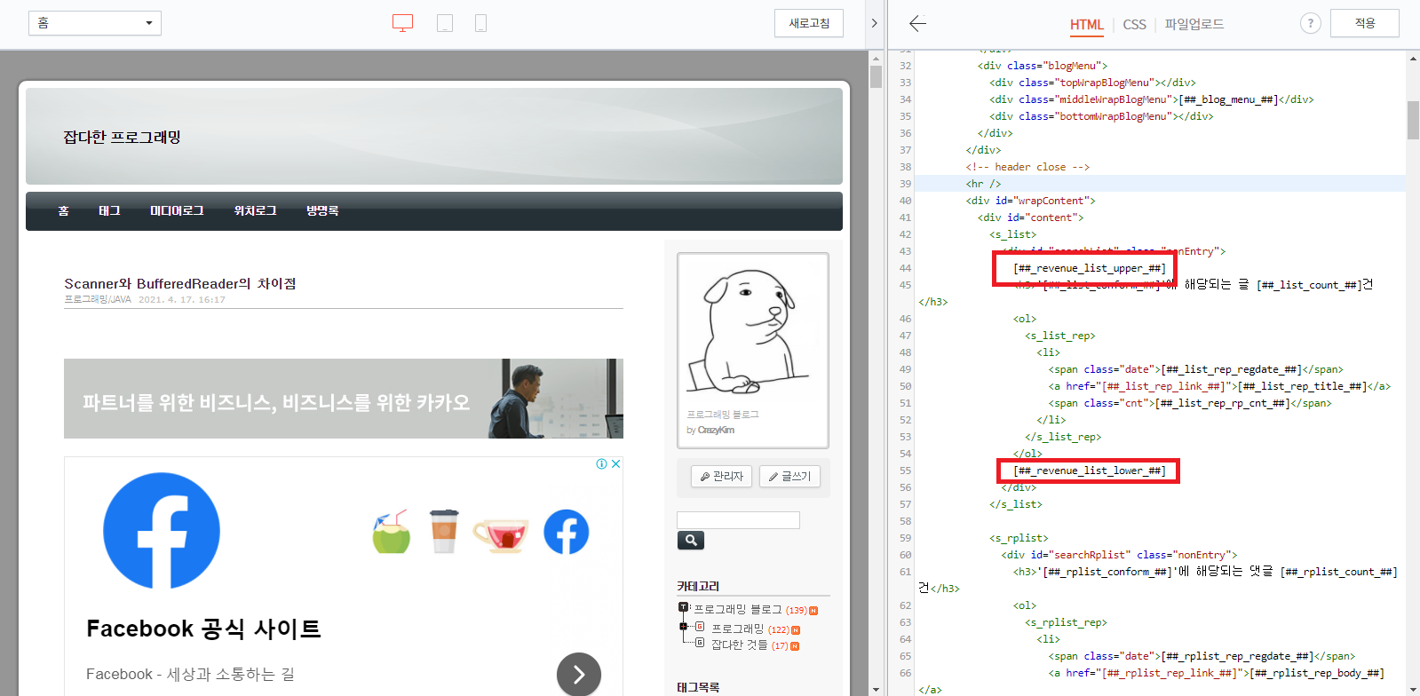This screenshot has height=696, width=1420.
Task: Open the 위치로그 navigation item
Action: pyautogui.click(x=255, y=211)
